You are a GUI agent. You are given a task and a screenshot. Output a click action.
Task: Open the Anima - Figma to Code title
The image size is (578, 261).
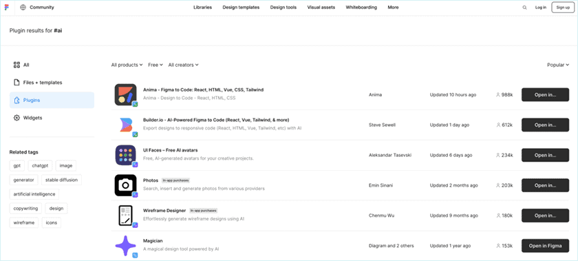pos(203,90)
